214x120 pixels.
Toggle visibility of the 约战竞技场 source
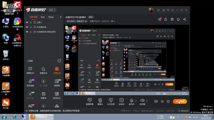[27, 27]
